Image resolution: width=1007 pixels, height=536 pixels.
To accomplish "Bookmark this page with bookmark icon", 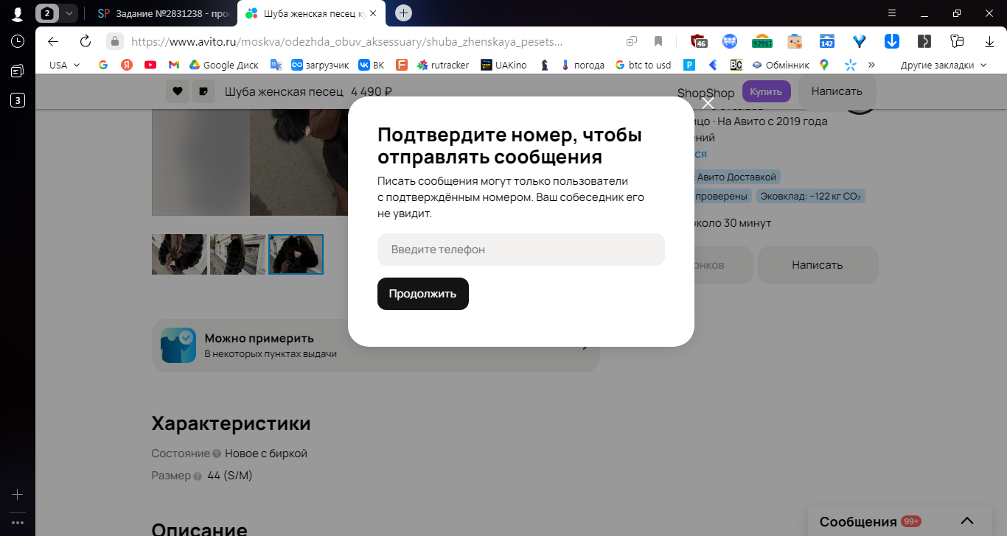I will (x=658, y=41).
